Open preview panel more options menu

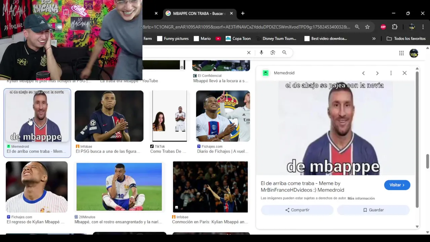(x=391, y=73)
